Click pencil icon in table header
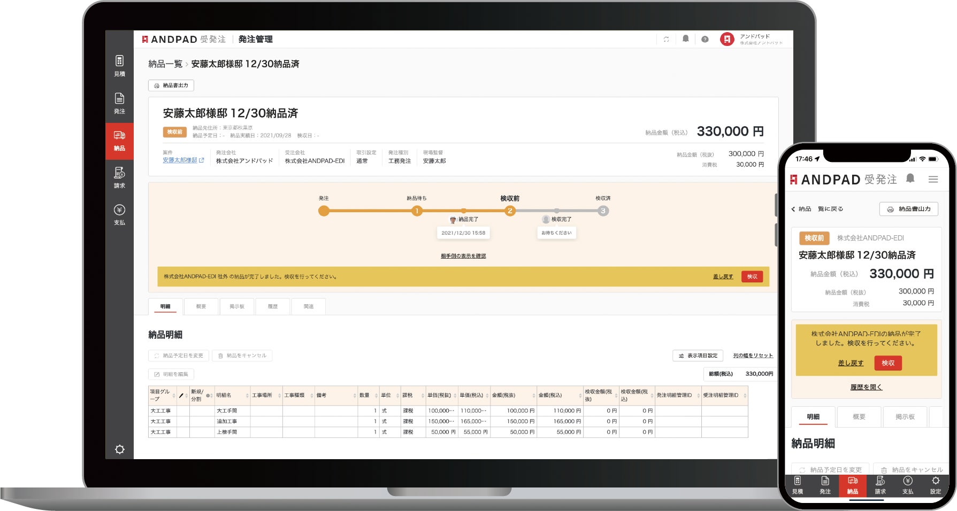This screenshot has width=957, height=511. pos(181,396)
